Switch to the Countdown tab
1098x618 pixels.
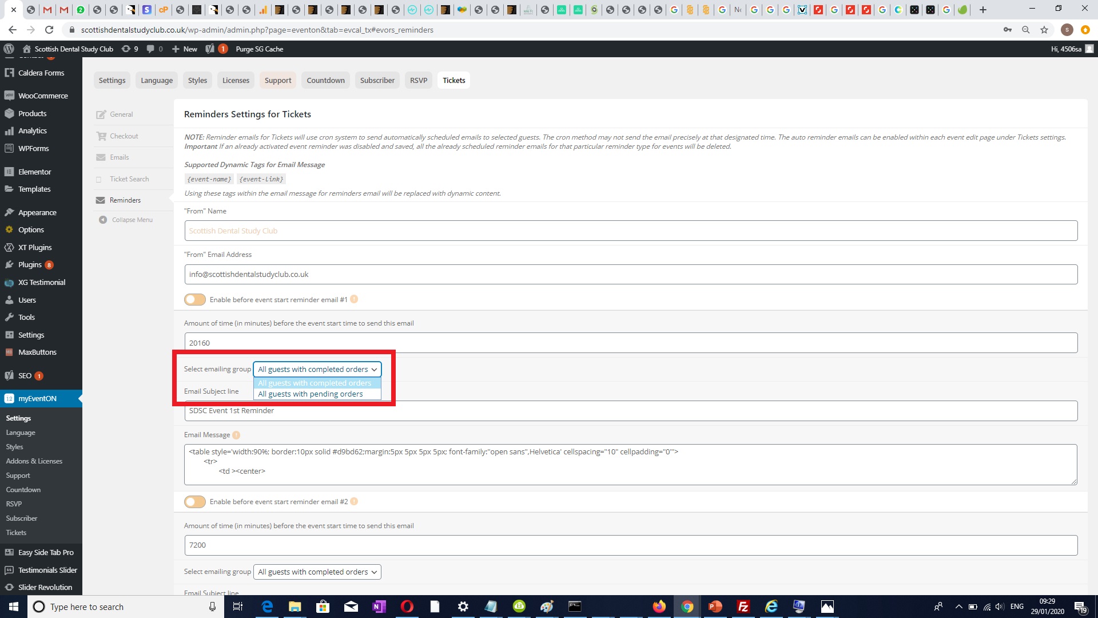click(x=325, y=80)
